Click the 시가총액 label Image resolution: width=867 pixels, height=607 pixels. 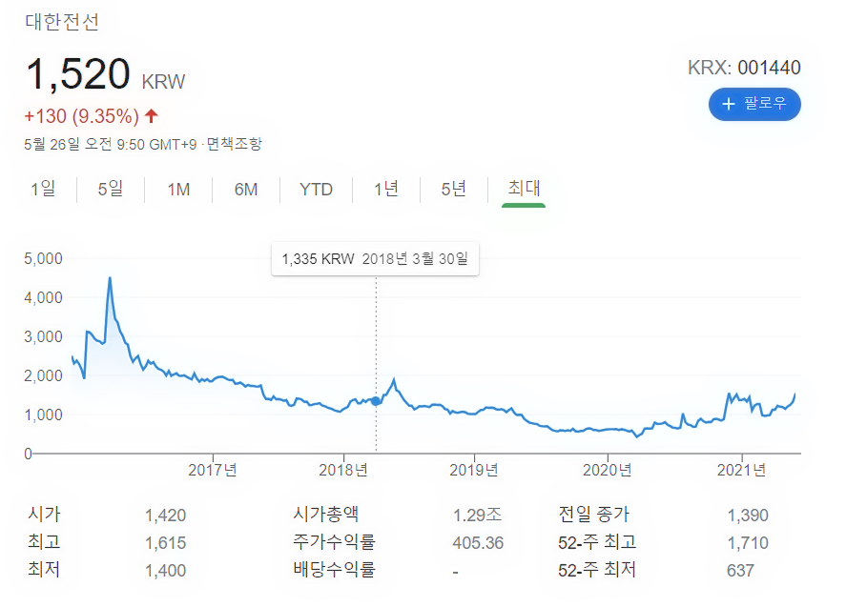point(325,515)
